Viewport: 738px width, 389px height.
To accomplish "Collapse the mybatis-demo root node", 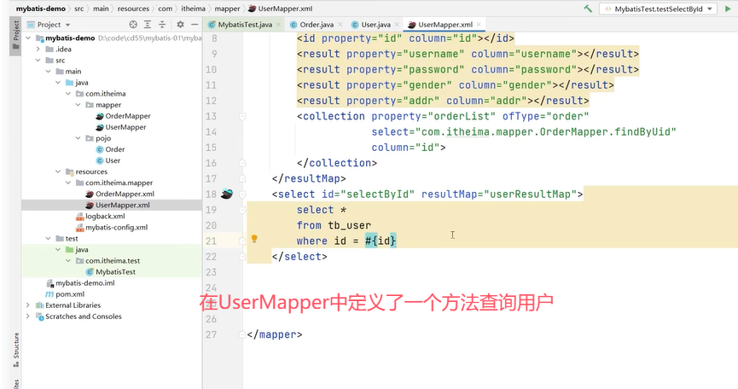I will coord(29,38).
